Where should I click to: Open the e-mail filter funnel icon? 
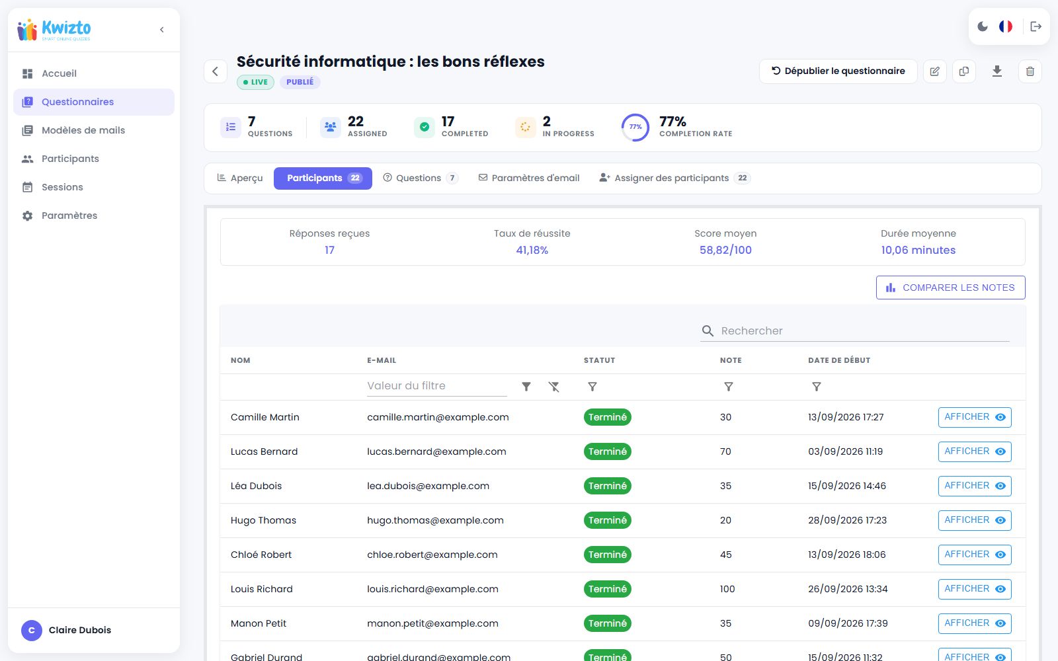[526, 387]
